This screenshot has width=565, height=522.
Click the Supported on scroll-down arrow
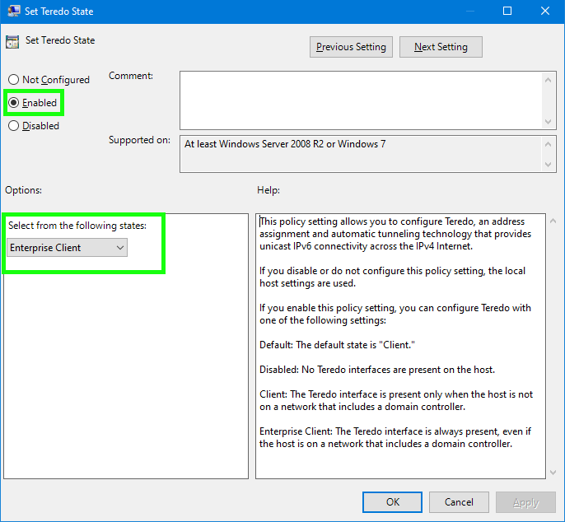549,165
